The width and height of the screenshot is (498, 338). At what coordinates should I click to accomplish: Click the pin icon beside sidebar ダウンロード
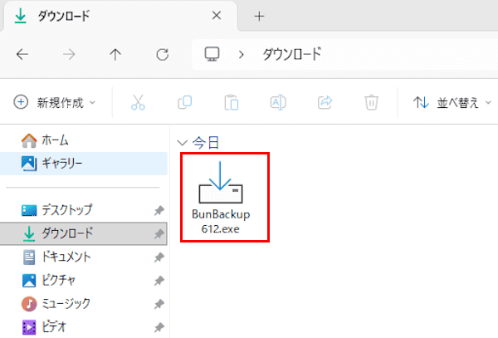(159, 234)
